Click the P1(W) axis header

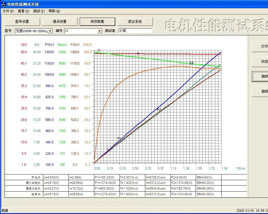tap(49, 45)
